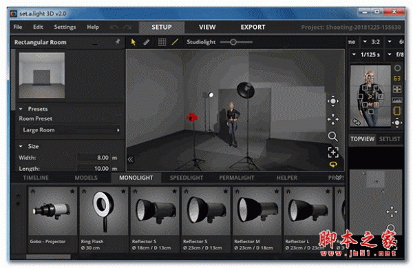The height and width of the screenshot is (268, 413).
Task: Switch to the VIEW tab
Action: click(207, 27)
